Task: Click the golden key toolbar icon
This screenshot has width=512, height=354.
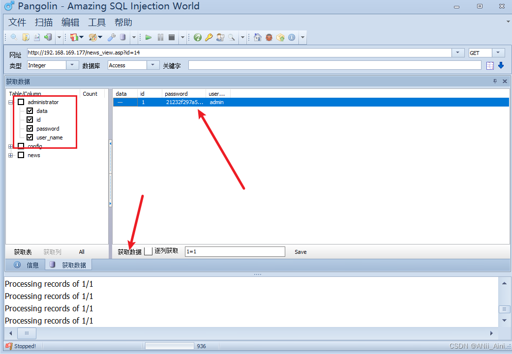Action: pyautogui.click(x=209, y=37)
